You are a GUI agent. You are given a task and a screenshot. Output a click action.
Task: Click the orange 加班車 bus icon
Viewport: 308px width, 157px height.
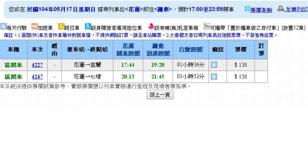(35, 27)
